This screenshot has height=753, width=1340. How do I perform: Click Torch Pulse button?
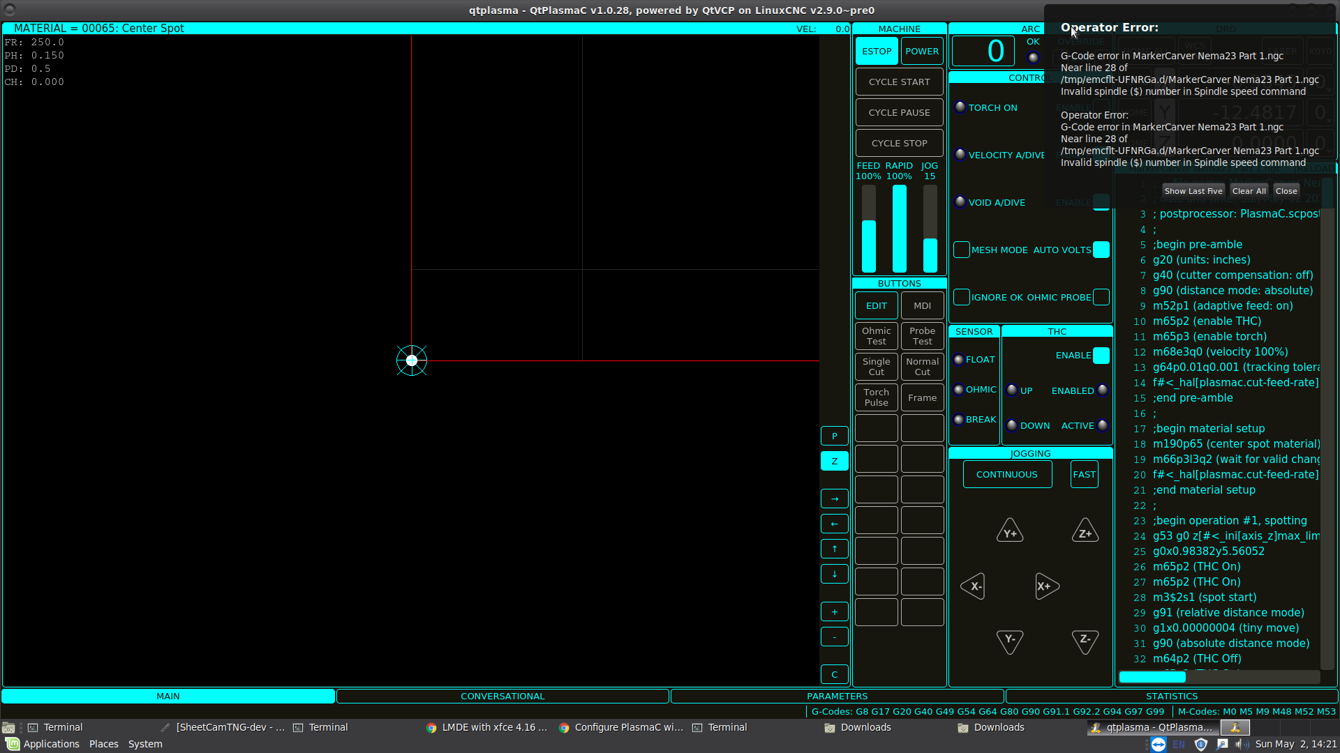click(877, 397)
